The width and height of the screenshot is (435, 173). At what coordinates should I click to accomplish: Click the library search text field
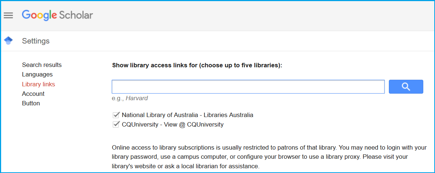point(248,87)
